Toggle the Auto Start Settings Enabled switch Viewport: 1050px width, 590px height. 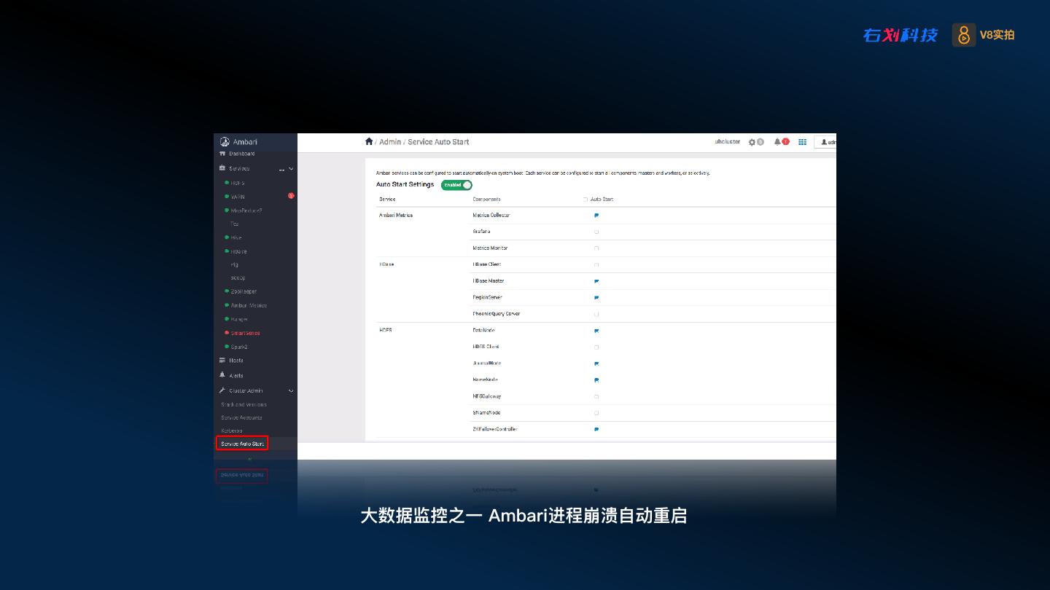point(456,185)
